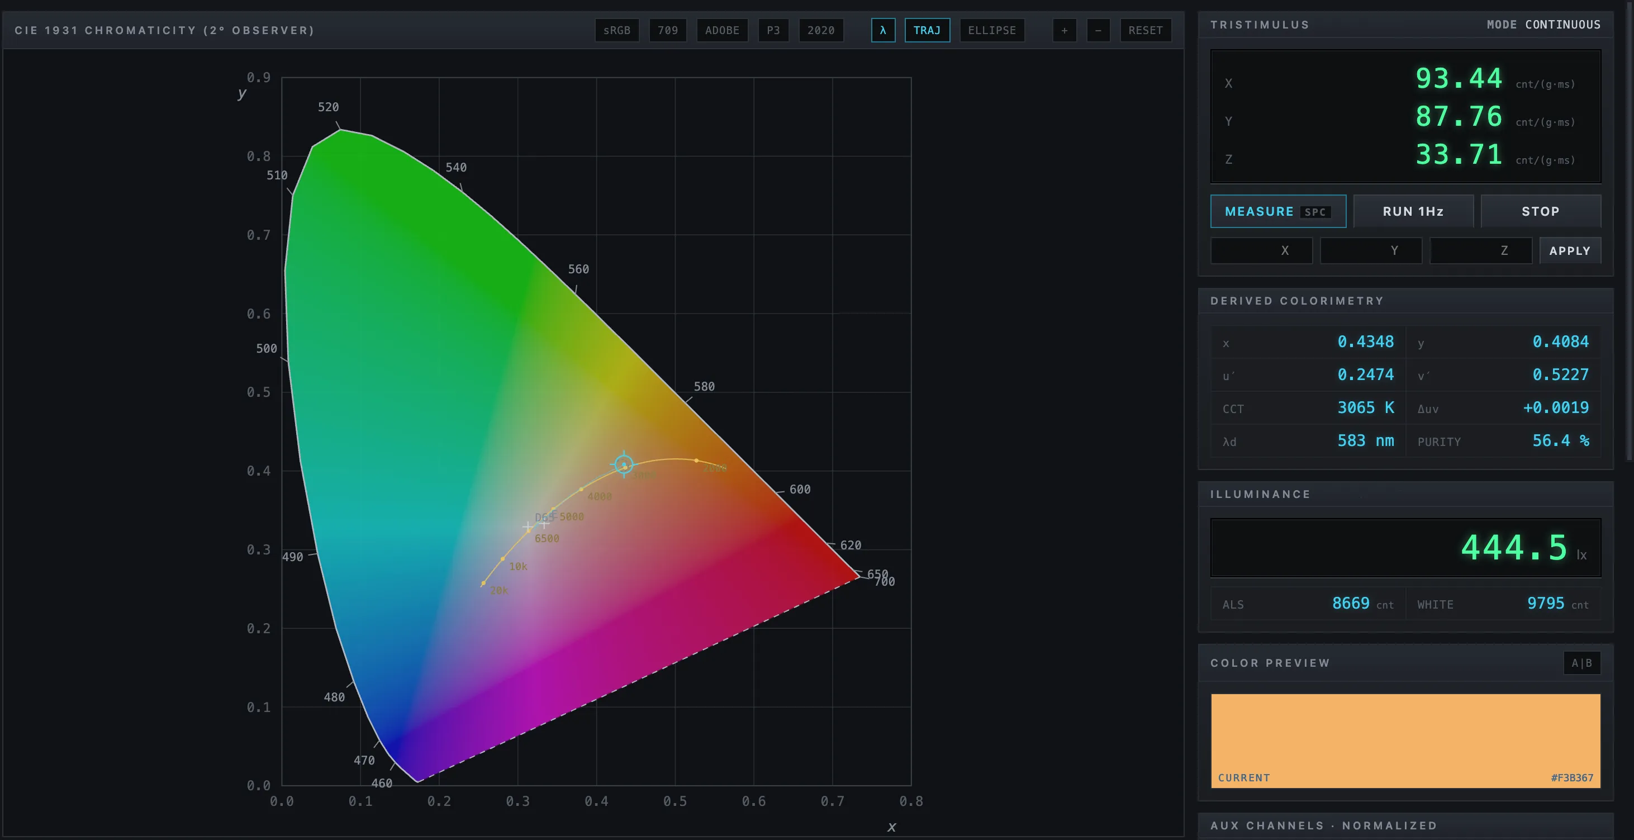Click the 480 nm wavelength label
The image size is (1634, 840).
coord(334,697)
